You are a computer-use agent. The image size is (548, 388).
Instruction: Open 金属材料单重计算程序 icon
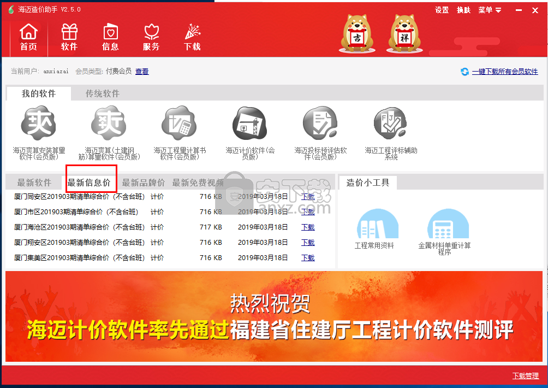[448, 224]
